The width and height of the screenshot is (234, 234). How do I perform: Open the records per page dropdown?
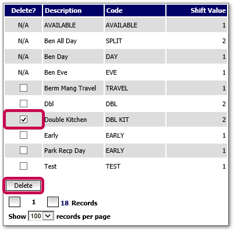(41, 216)
